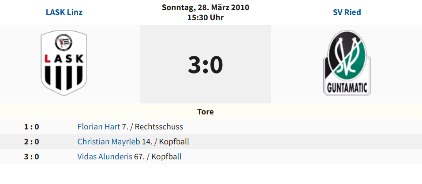Click the minute 7. beside Florian Hart

125,127
